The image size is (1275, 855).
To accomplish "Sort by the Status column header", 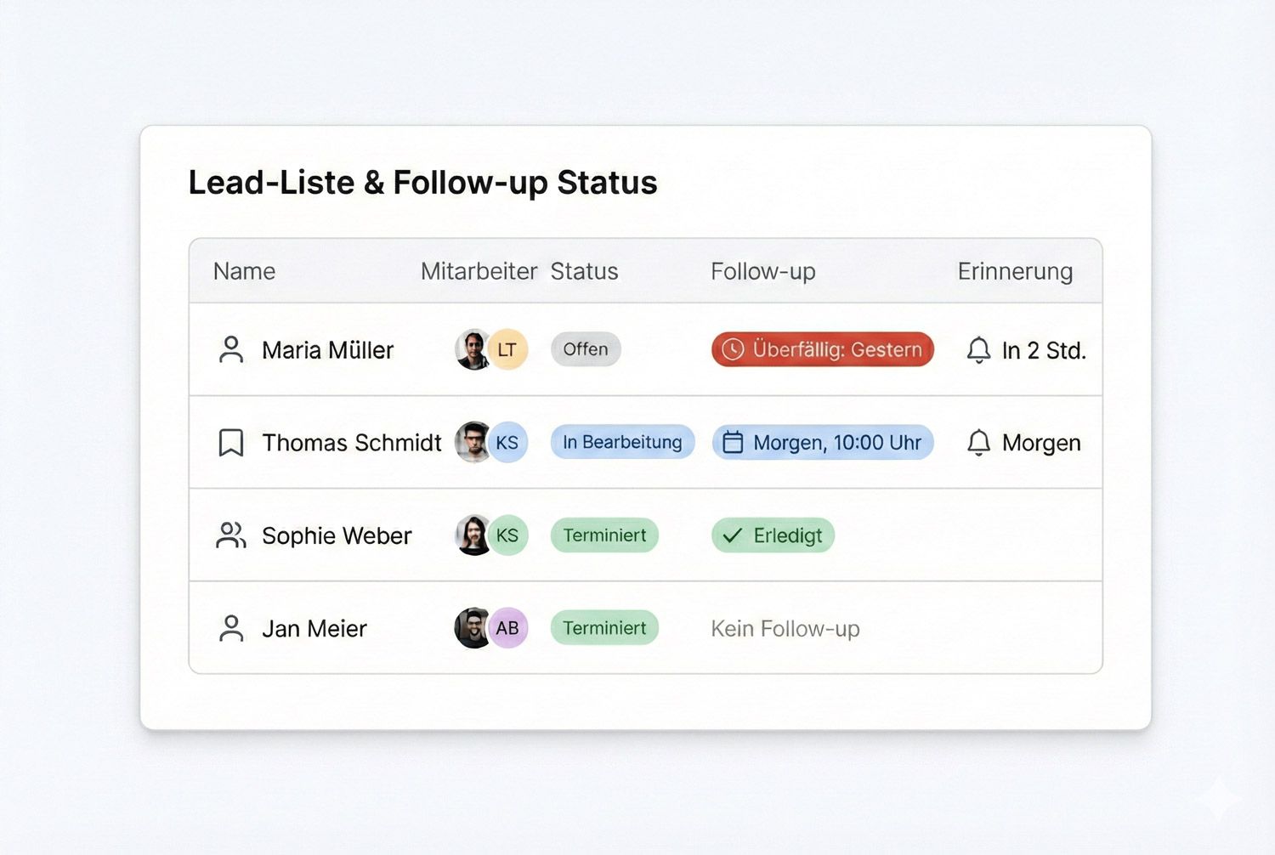I will pyautogui.click(x=584, y=271).
